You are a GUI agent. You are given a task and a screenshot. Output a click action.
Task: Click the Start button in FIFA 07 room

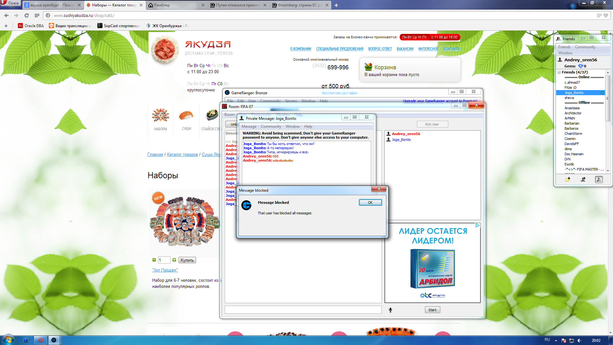pyautogui.click(x=432, y=310)
